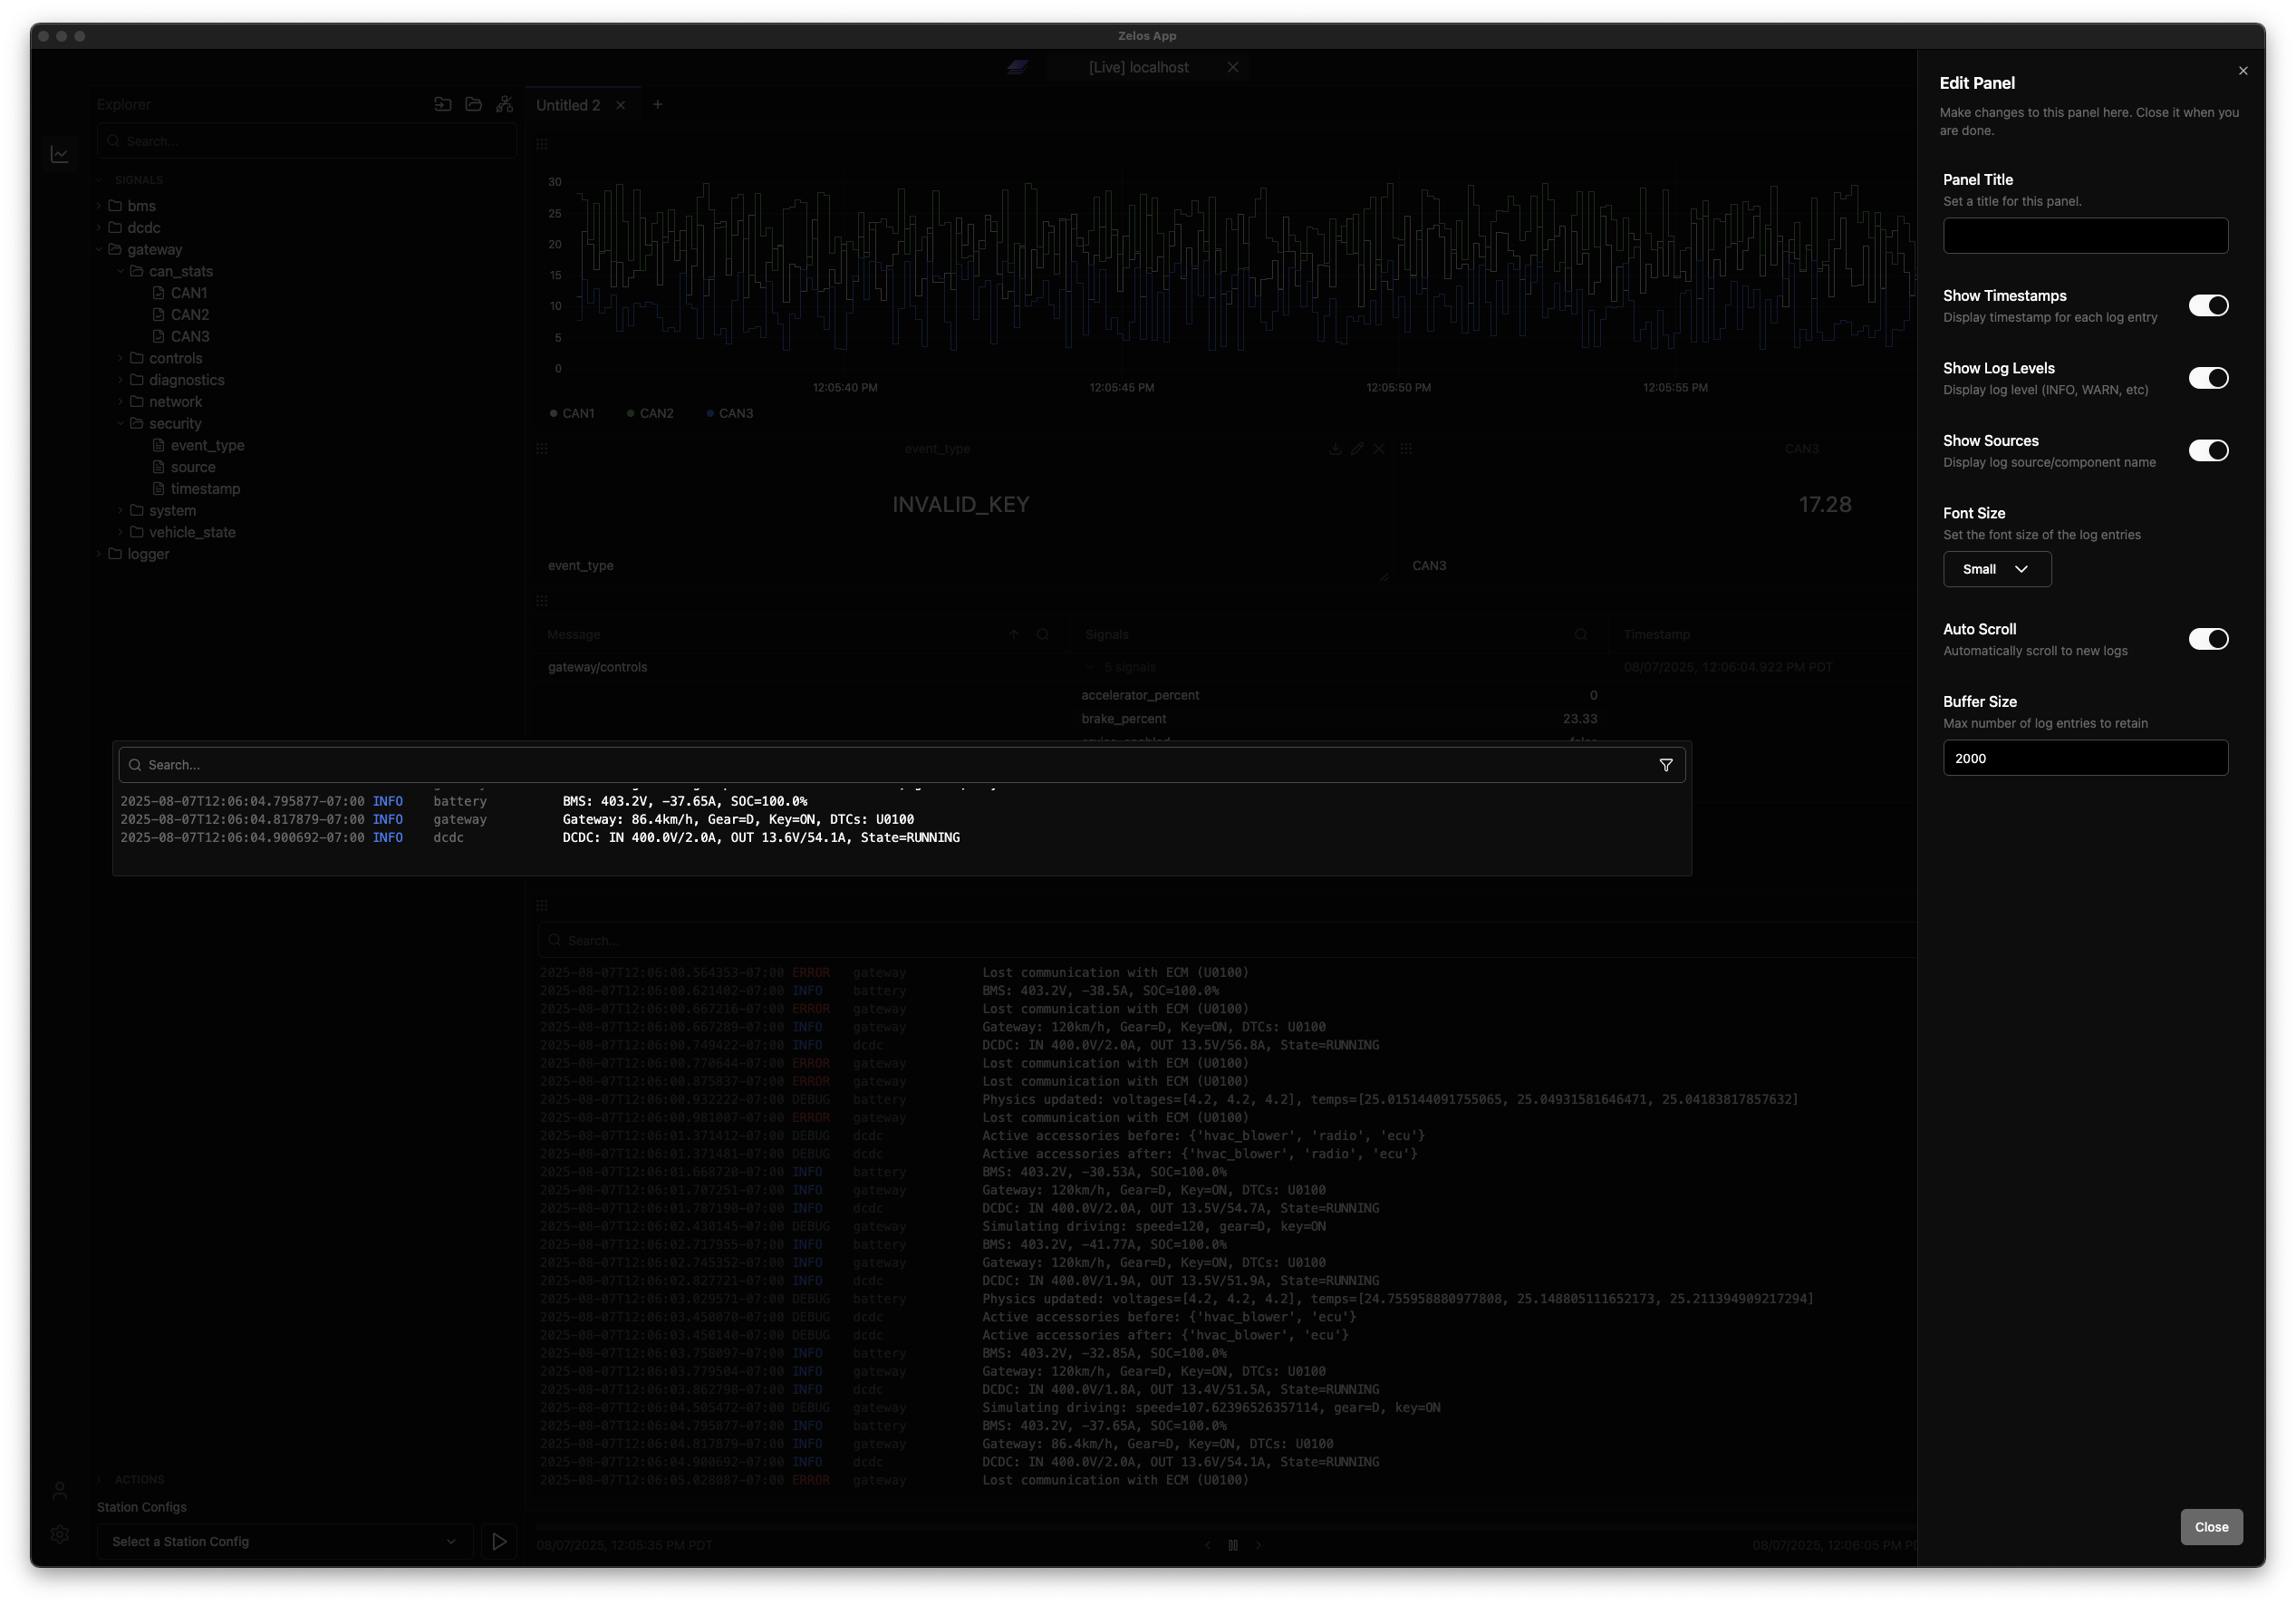2296x1605 pixels.
Task: Expand the logger folder
Action: (99, 554)
